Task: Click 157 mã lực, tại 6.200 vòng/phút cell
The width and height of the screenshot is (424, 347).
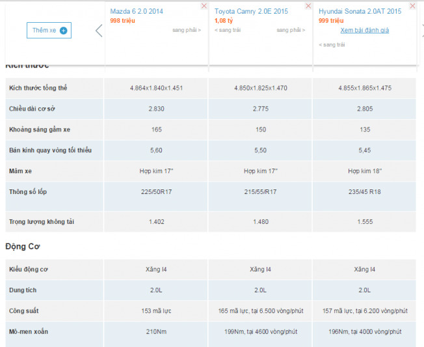Action: 365,311
